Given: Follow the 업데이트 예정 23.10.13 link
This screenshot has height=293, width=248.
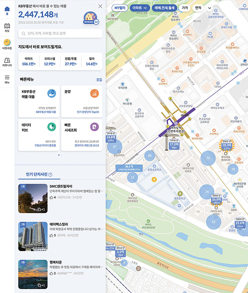Looking at the screenshot, I should click(87, 145).
